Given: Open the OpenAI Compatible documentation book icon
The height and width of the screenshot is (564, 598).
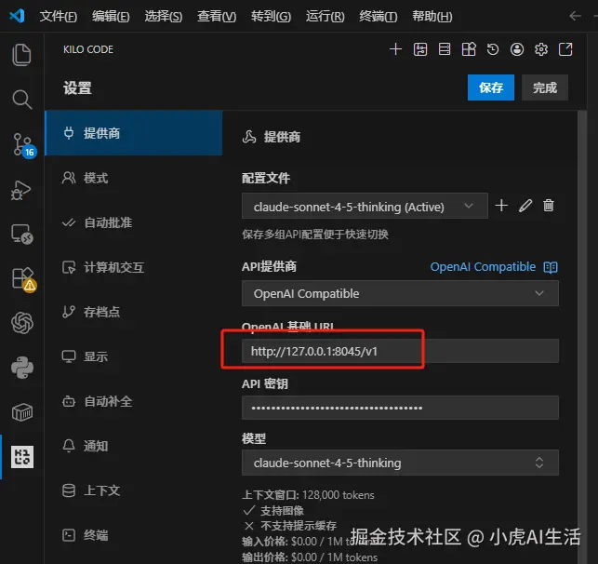Looking at the screenshot, I should click(551, 267).
